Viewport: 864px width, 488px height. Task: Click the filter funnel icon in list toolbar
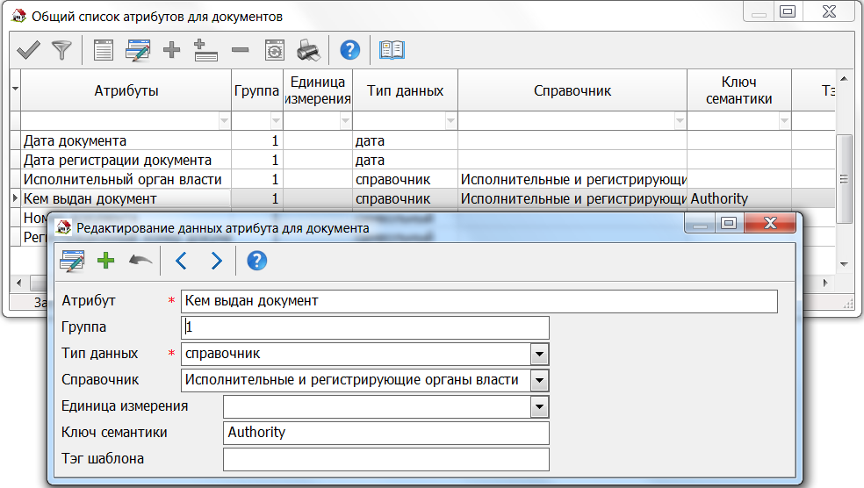tap(61, 50)
